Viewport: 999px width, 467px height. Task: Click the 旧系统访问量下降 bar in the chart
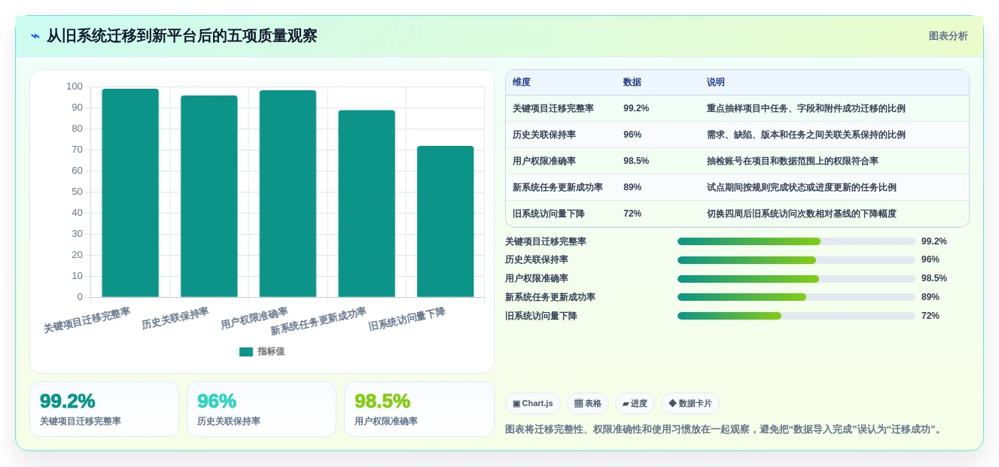tap(446, 222)
